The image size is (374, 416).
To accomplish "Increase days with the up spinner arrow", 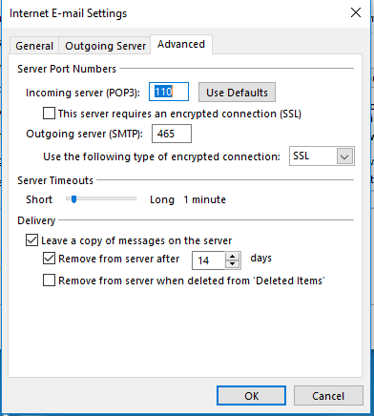I will pyautogui.click(x=233, y=257).
